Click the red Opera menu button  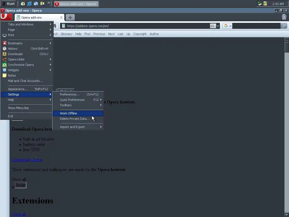(x=6, y=17)
